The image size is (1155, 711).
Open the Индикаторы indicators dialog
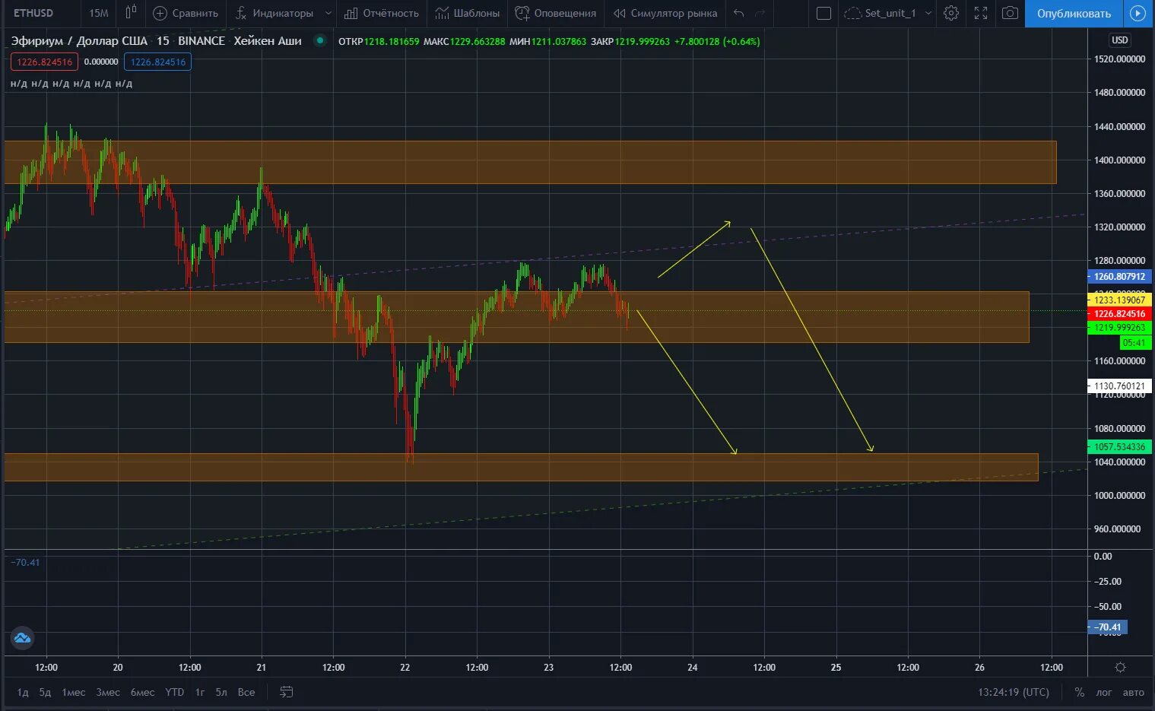[274, 13]
